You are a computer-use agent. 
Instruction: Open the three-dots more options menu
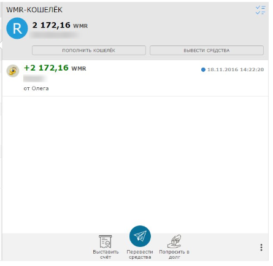[261, 248]
